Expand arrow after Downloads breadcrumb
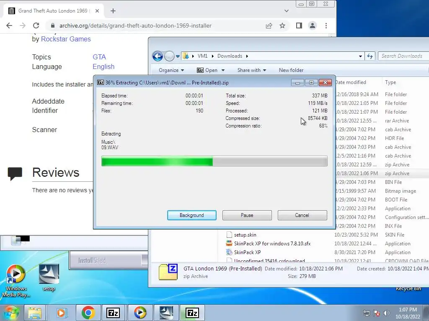The image size is (429, 321). tap(247, 56)
